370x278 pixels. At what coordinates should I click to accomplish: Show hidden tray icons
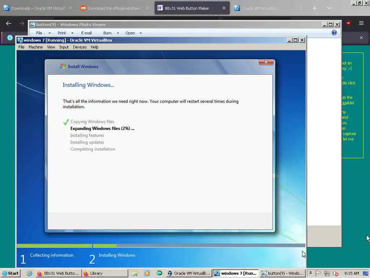[310, 273]
